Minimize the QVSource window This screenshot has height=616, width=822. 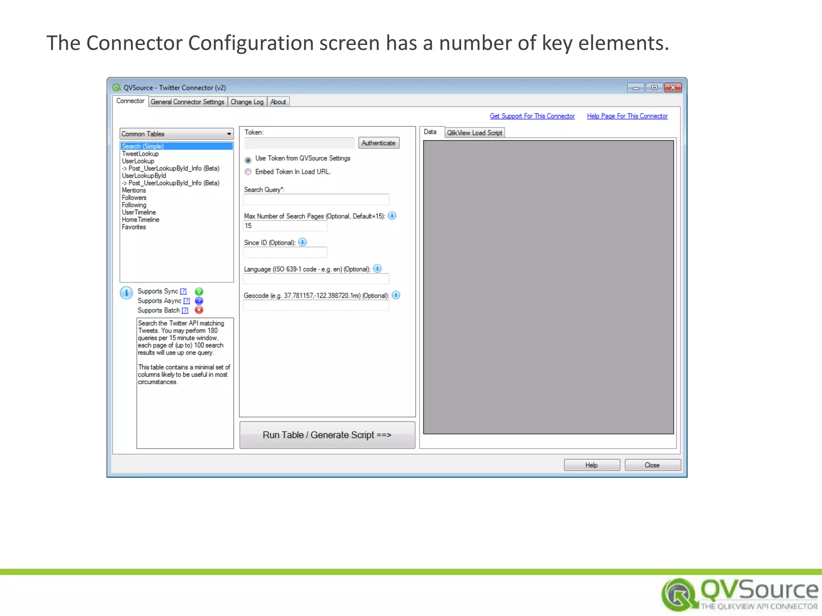click(636, 87)
